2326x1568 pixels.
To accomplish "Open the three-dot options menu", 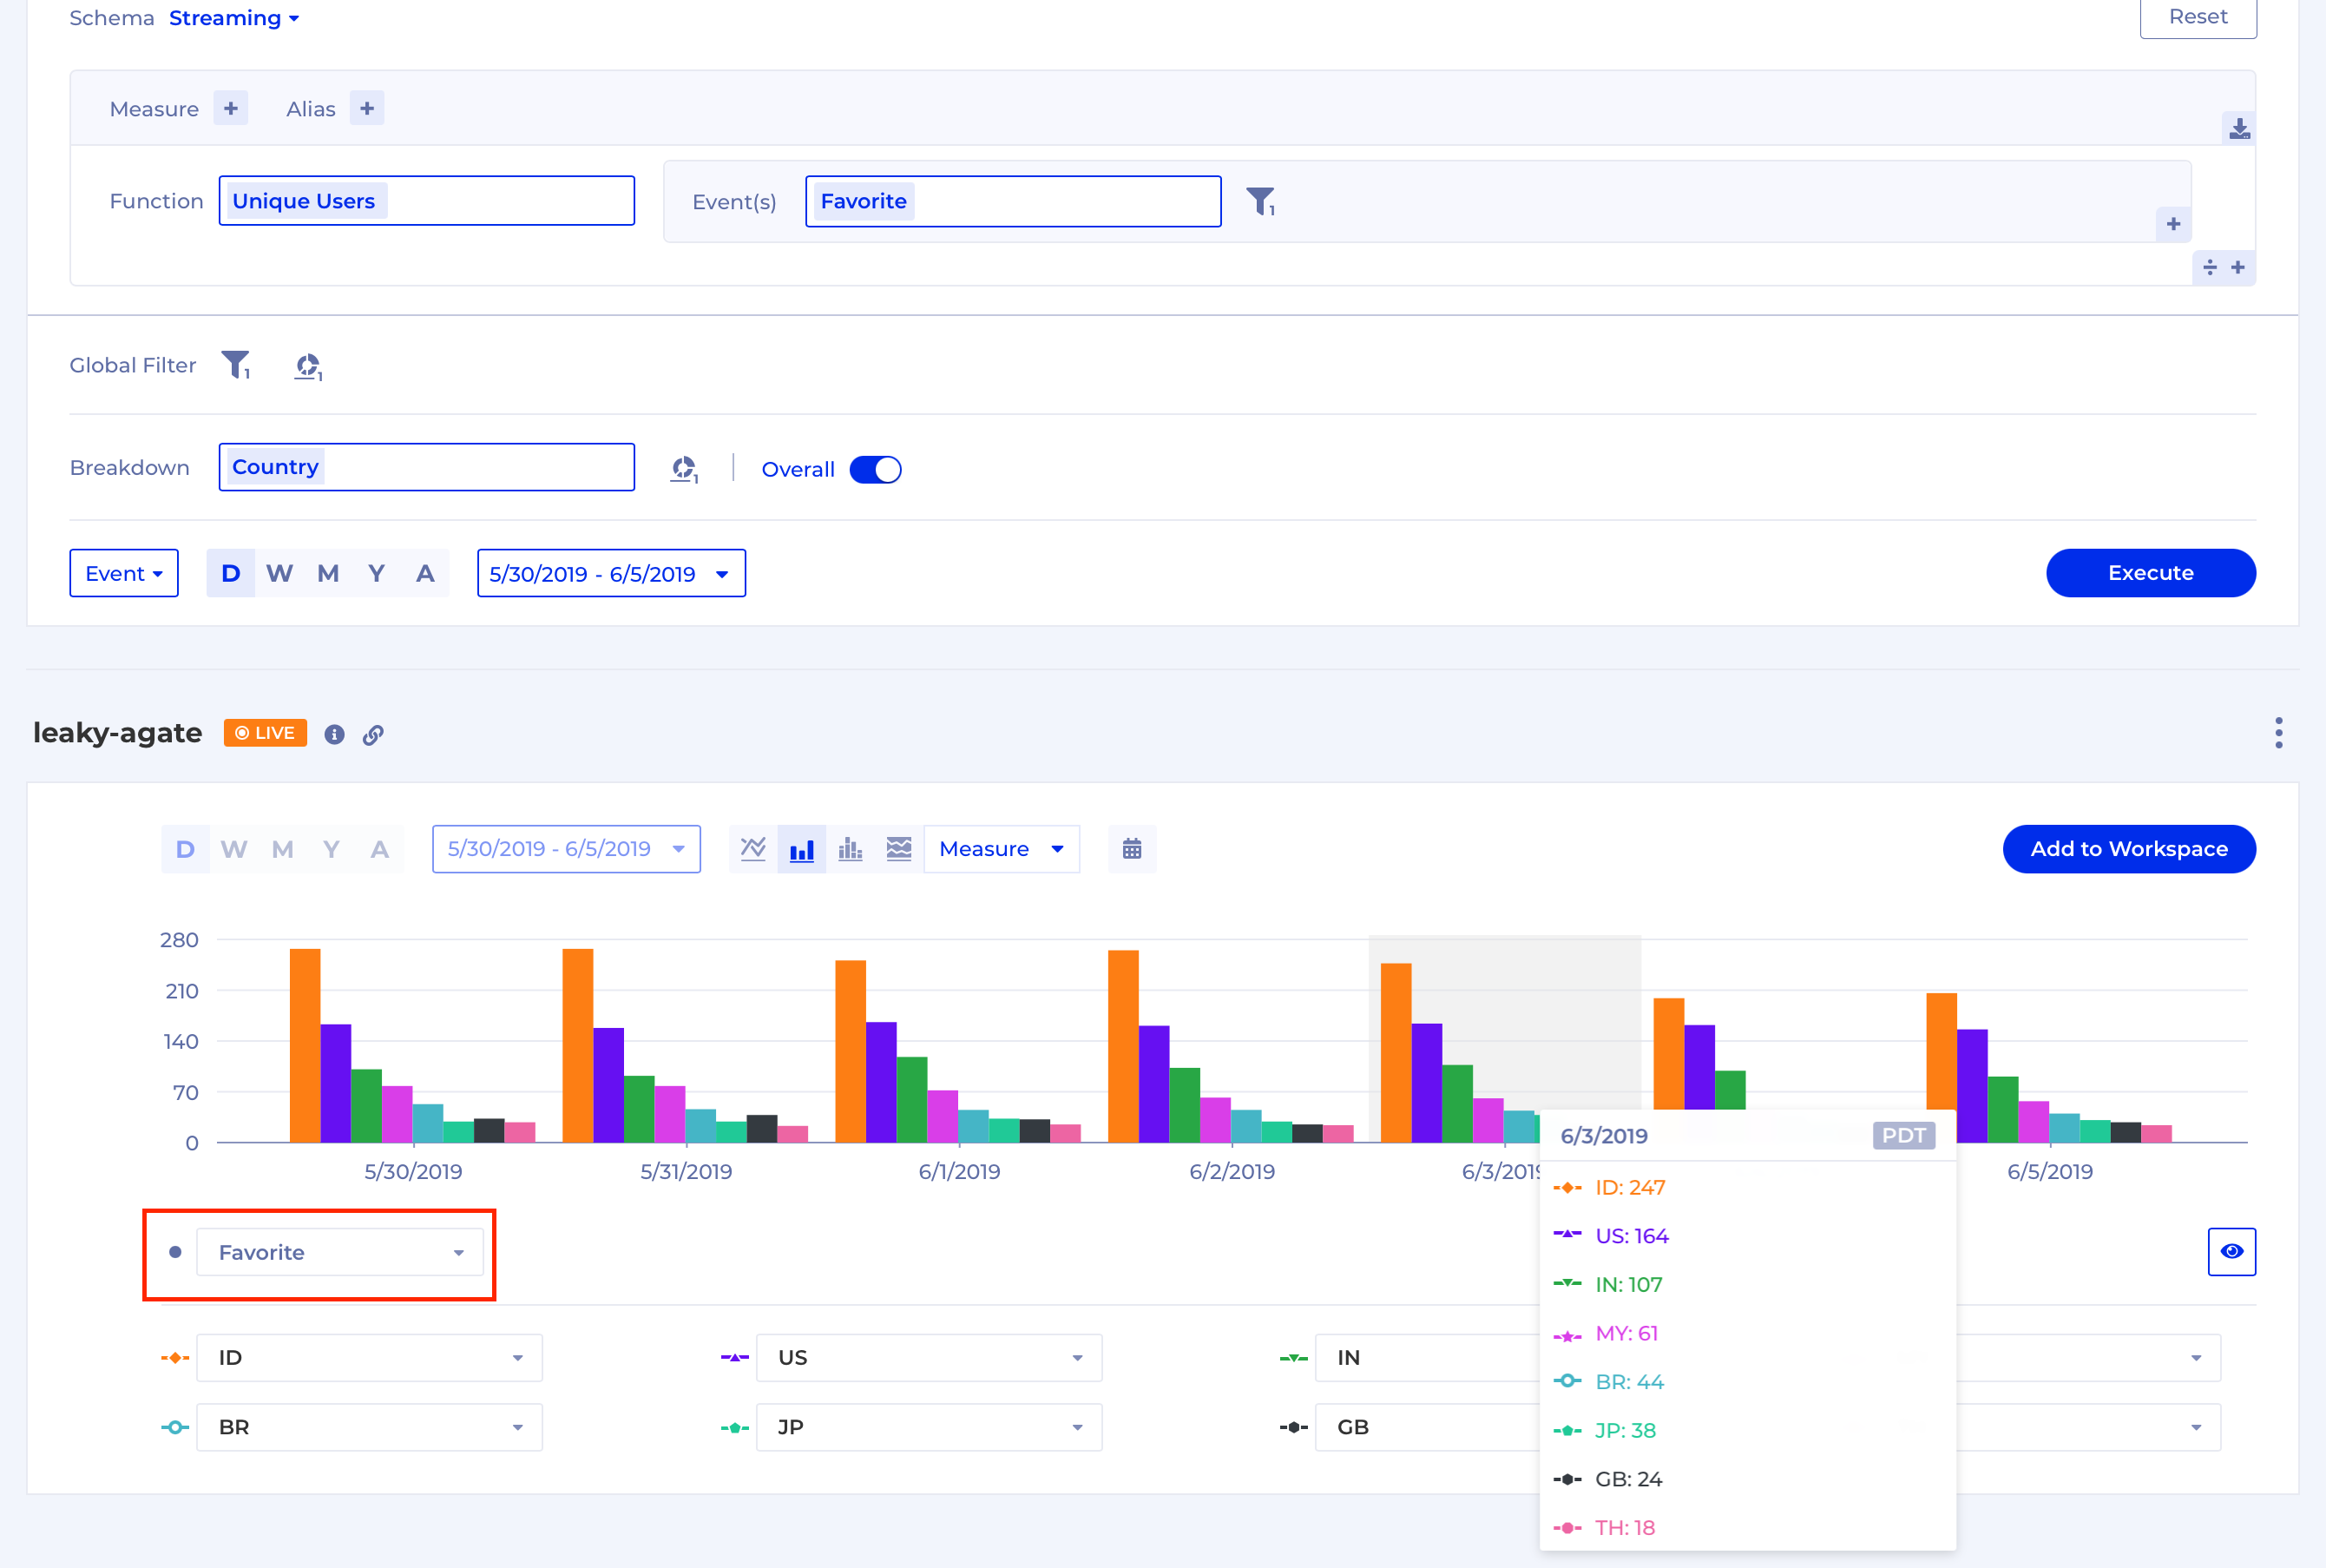I will click(2278, 733).
